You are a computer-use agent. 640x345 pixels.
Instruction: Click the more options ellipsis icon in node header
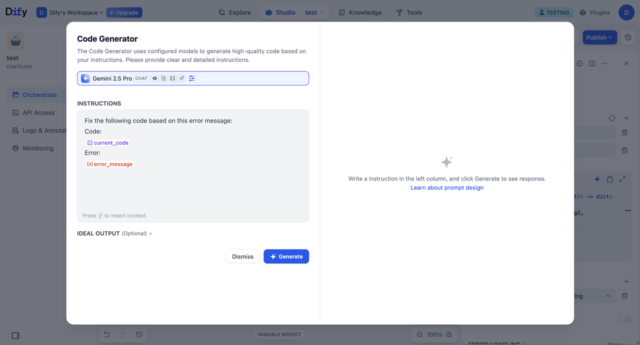click(x=604, y=63)
